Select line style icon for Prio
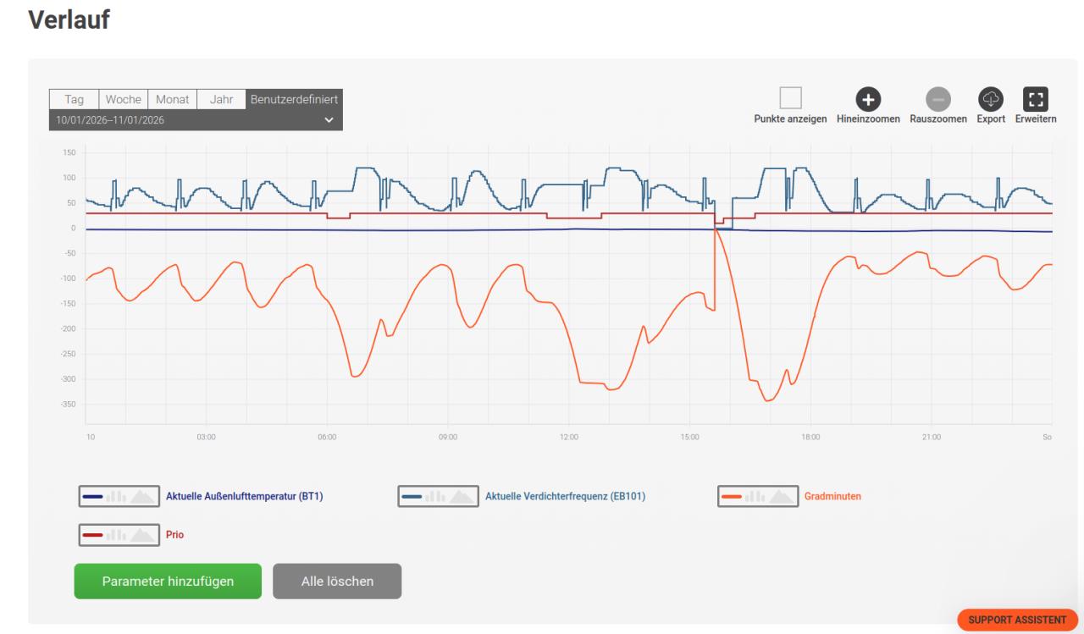 tap(94, 535)
